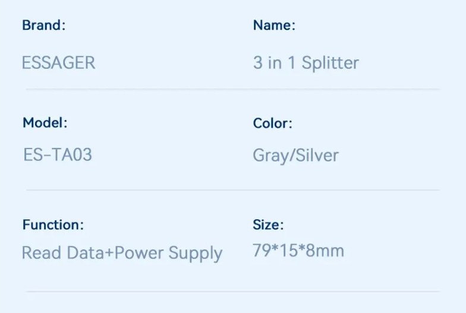Click the "Size:" label
The image size is (466, 313).
268,225
